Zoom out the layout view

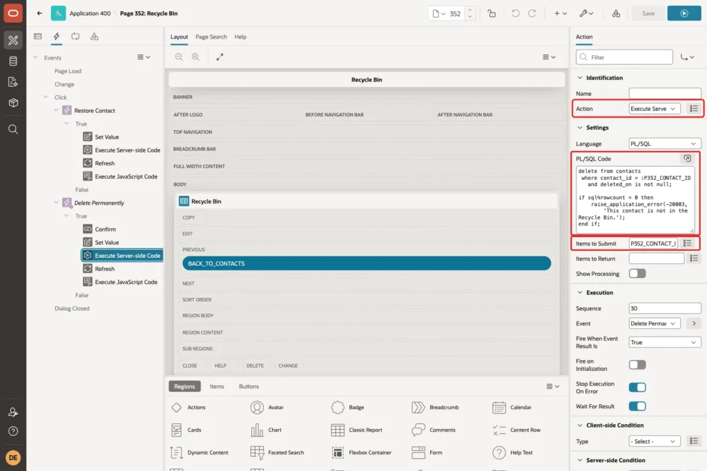(x=179, y=57)
